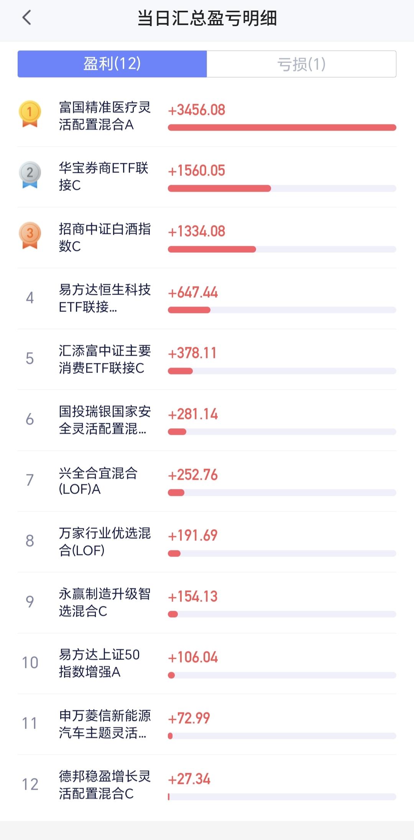
Task: Switch to the 亏损(1) tab
Action: pos(301,64)
